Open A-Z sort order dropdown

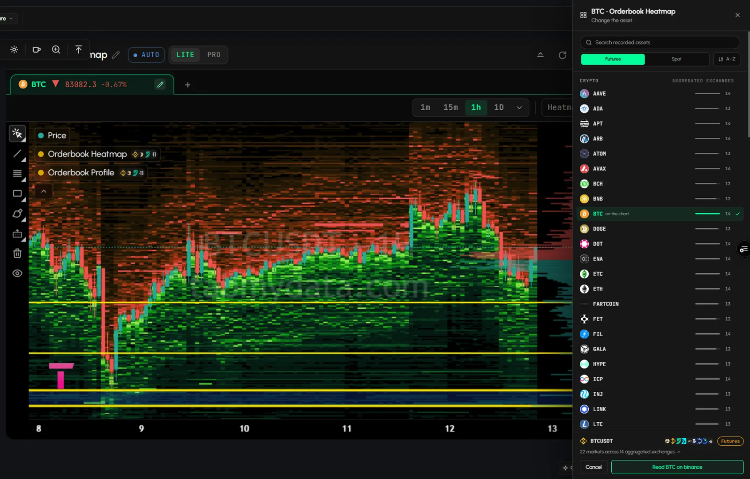coord(727,59)
